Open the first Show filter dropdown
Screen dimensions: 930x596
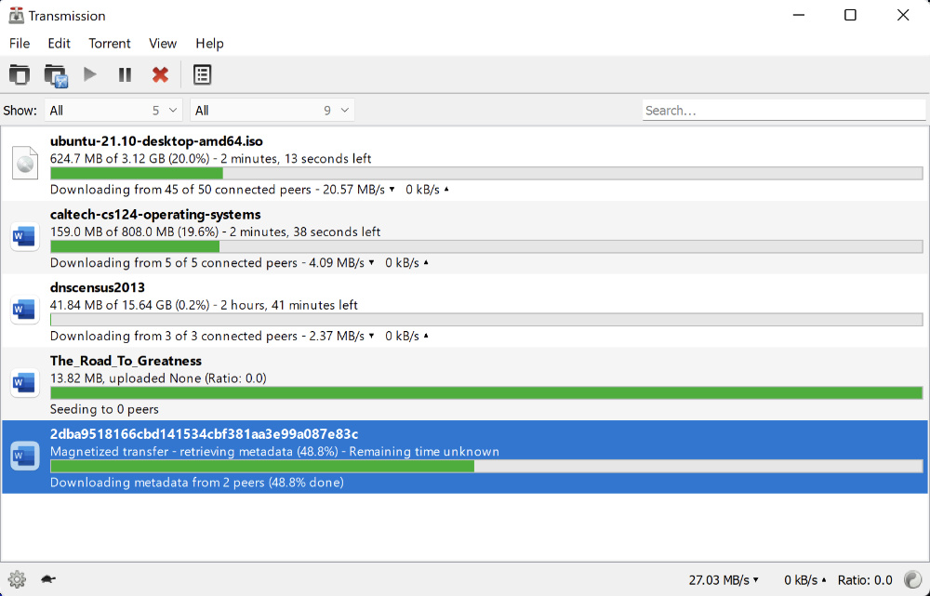pyautogui.click(x=113, y=110)
